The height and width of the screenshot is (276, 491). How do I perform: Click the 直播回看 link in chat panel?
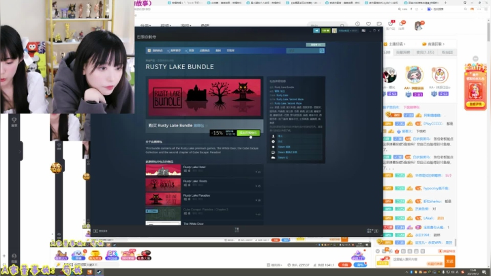point(434,44)
